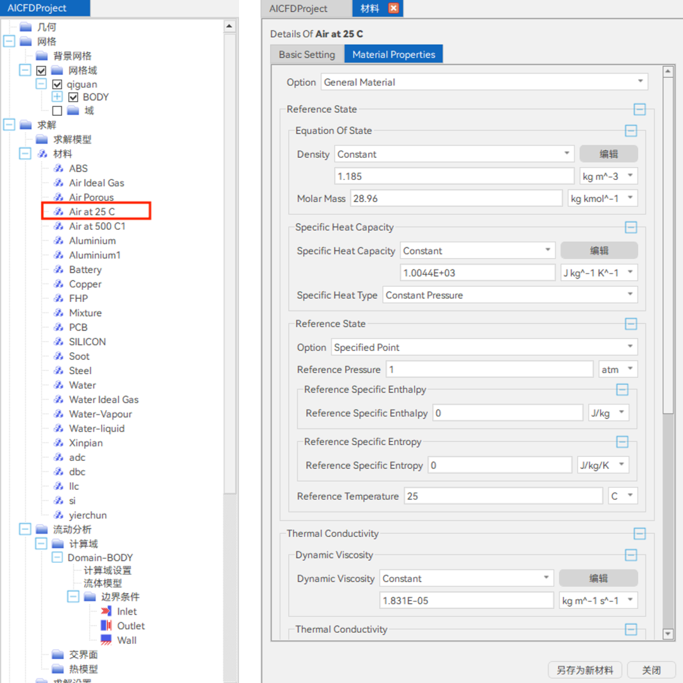Image resolution: width=683 pixels, height=683 pixels.
Task: Switch to the Material Properties tab
Action: (394, 54)
